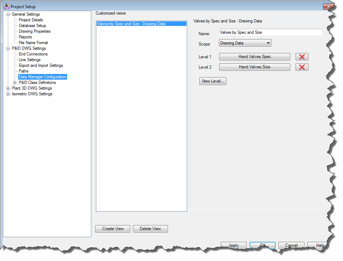The image size is (343, 261).
Task: Open Help for Project Setup
Action: (x=317, y=245)
